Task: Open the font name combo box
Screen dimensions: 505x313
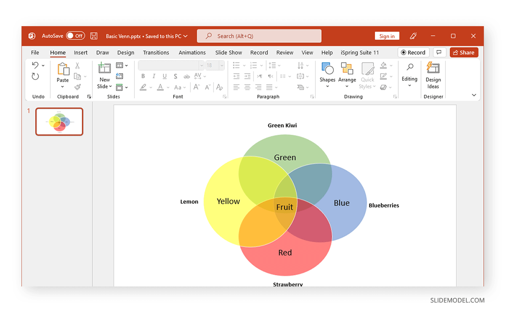Action: (x=171, y=65)
